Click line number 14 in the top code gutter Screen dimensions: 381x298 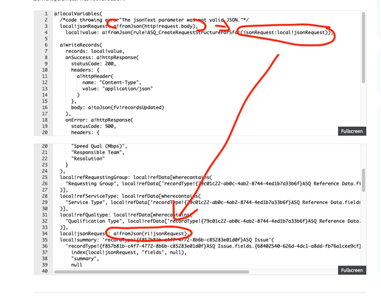point(45,95)
